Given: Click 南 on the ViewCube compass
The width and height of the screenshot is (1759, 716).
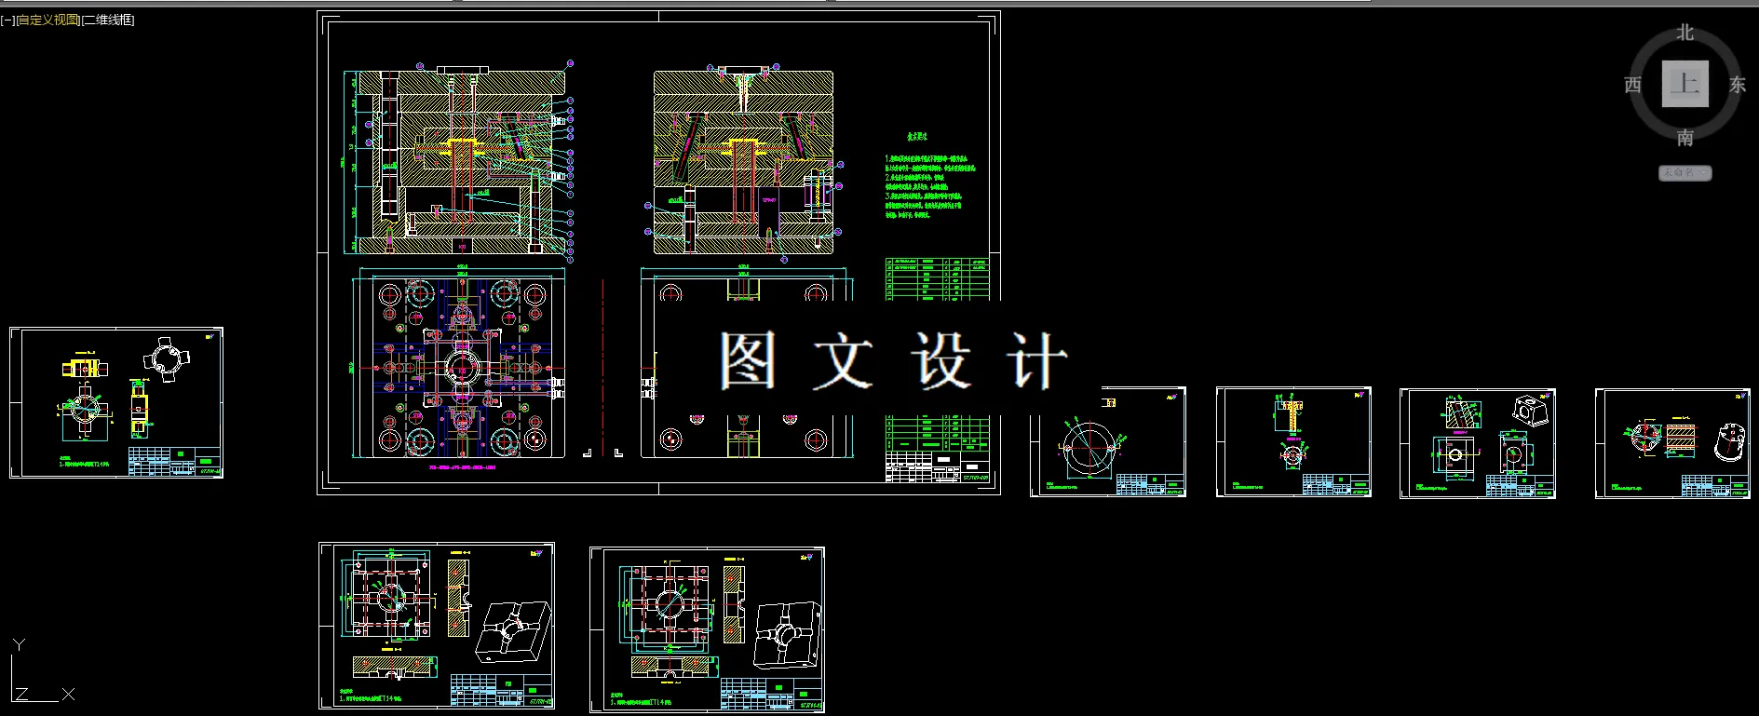Looking at the screenshot, I should tap(1685, 138).
